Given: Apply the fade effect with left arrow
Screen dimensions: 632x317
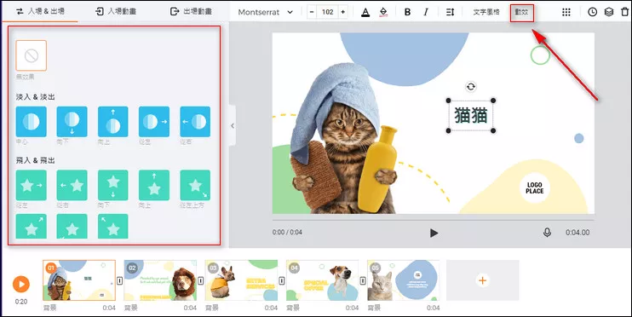Looking at the screenshot, I should tap(195, 122).
